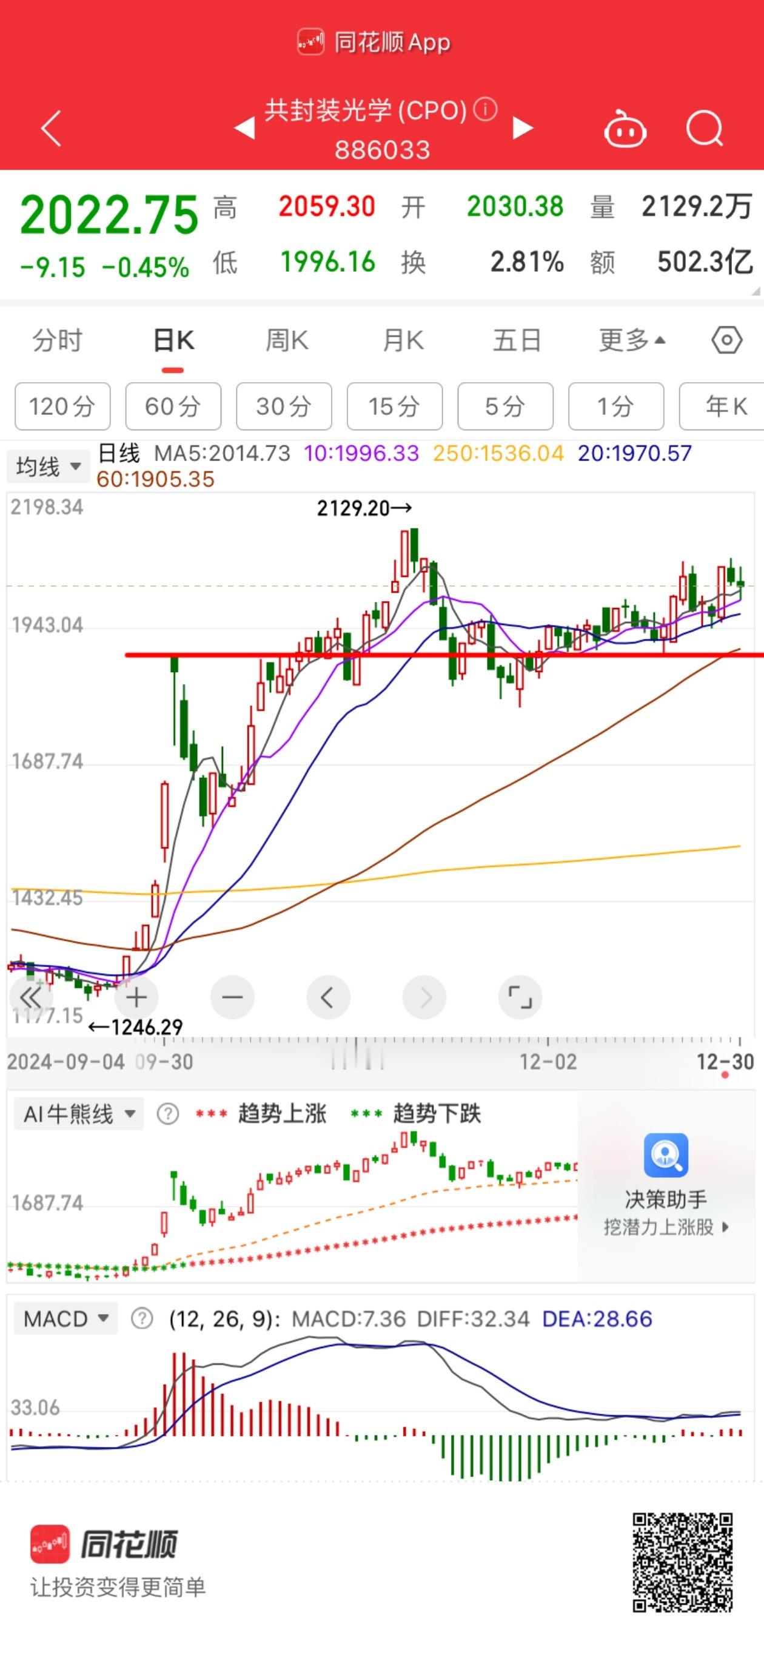Tap the 20:1970.57 moving average label
Viewport: 764px width, 1655px height.
(634, 453)
